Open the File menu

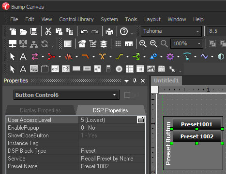pos(14,19)
